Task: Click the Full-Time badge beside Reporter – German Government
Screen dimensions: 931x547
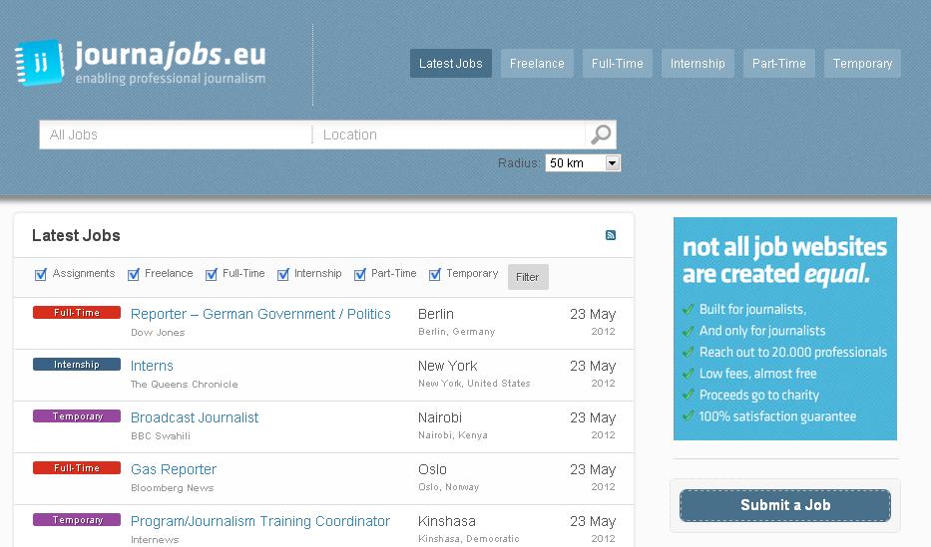Action: 77,312
